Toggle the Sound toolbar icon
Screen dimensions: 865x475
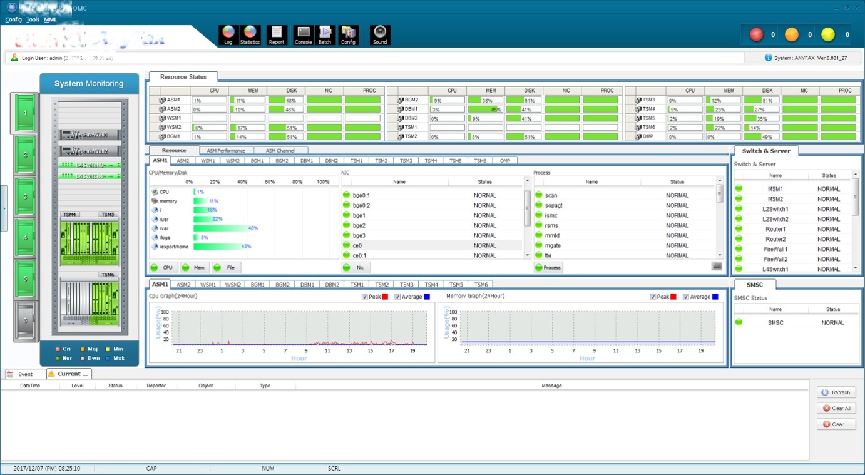click(380, 35)
